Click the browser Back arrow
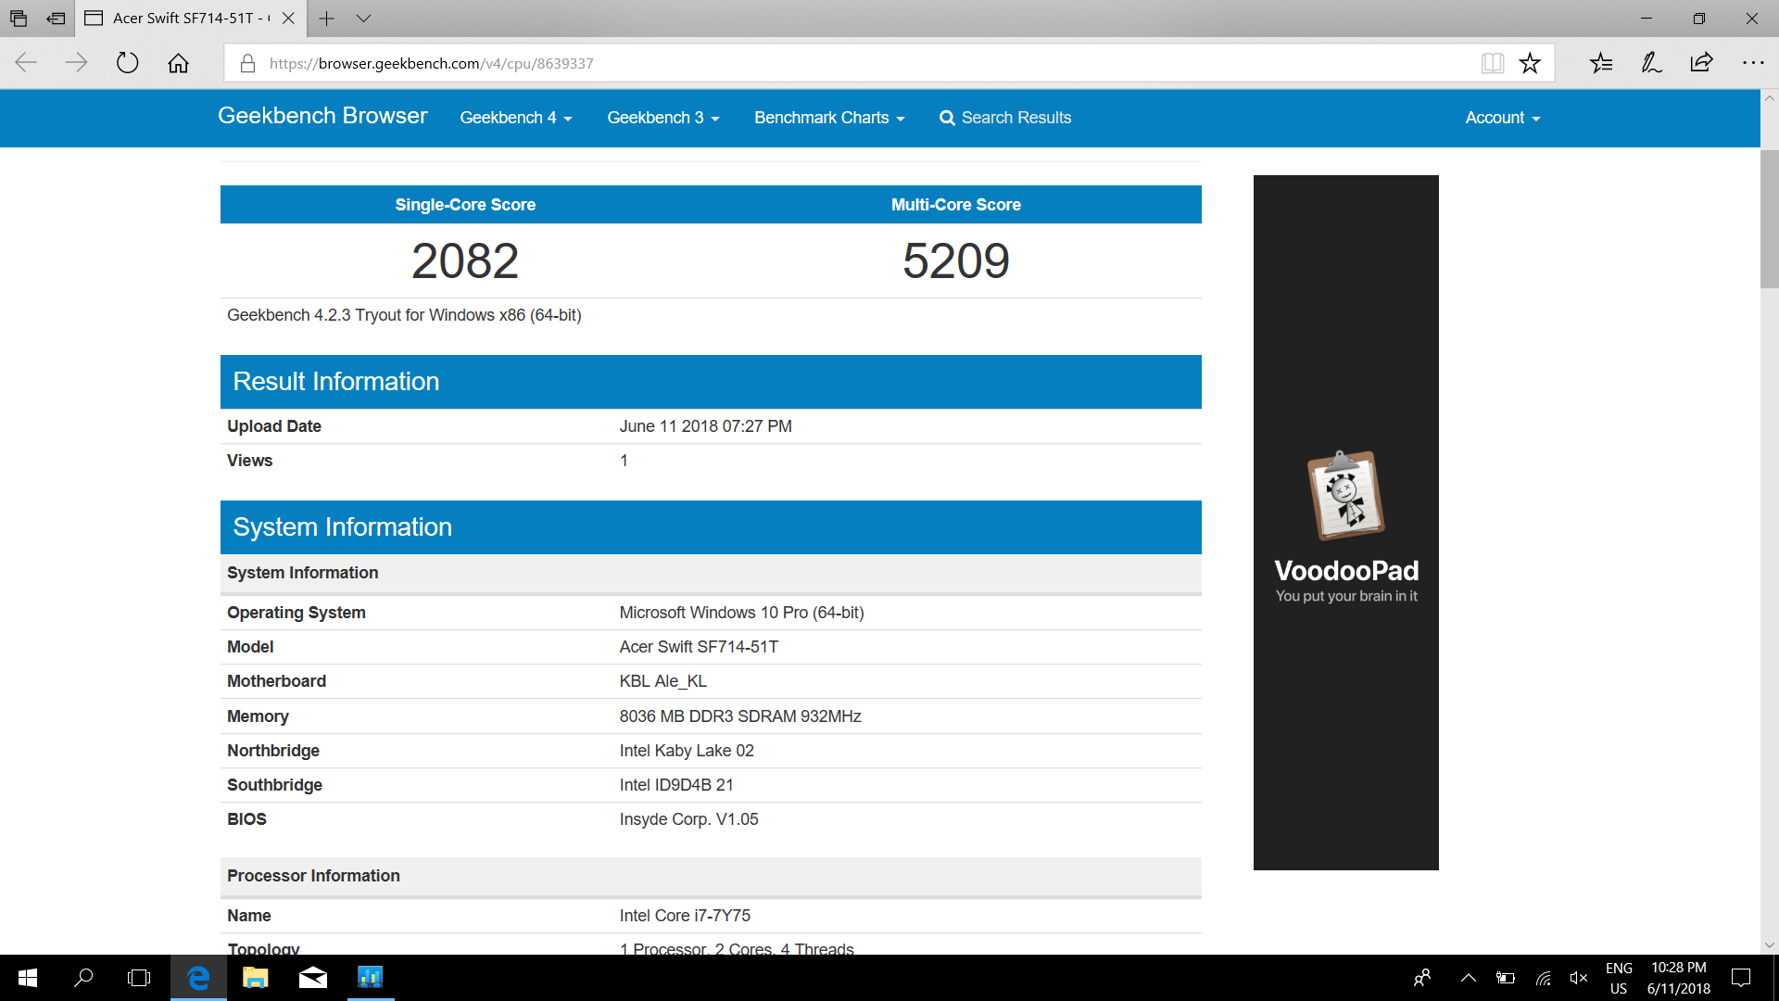This screenshot has height=1001, width=1779. tap(26, 63)
